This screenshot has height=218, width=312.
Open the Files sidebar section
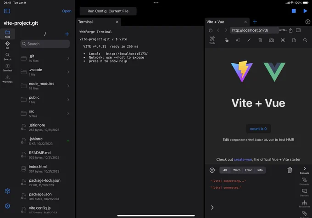tap(7, 34)
